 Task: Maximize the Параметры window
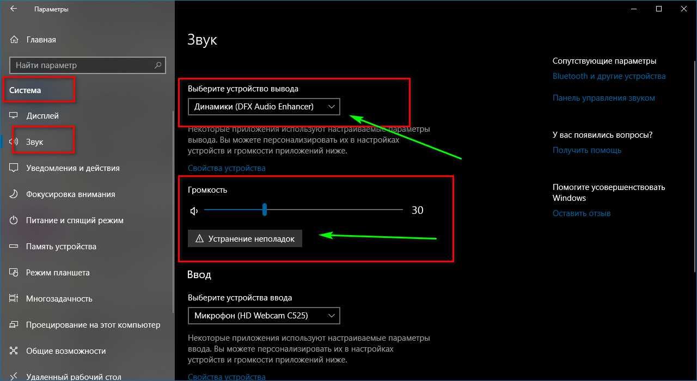[659, 9]
